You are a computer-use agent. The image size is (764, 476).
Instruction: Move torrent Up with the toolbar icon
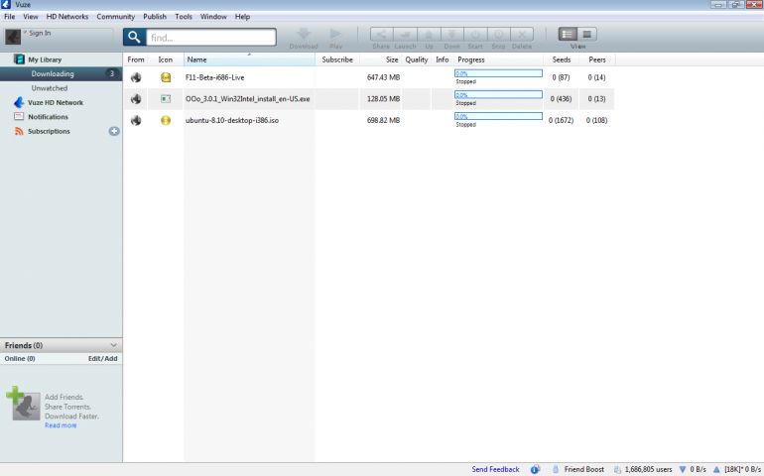[429, 35]
